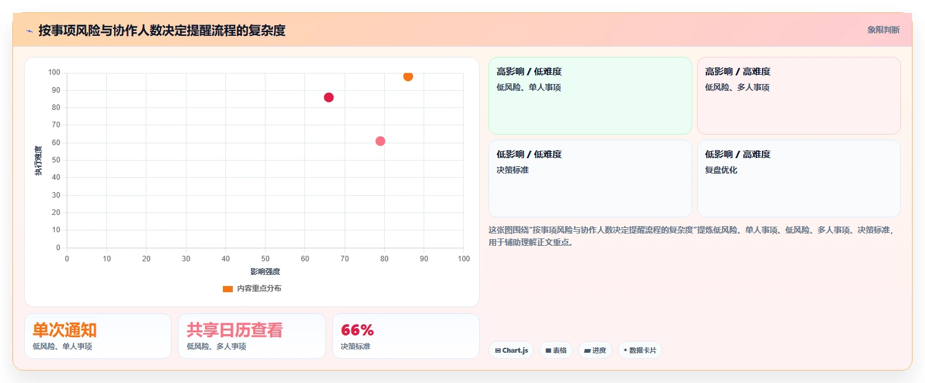Click the 影响强度 x-axis title

click(265, 272)
